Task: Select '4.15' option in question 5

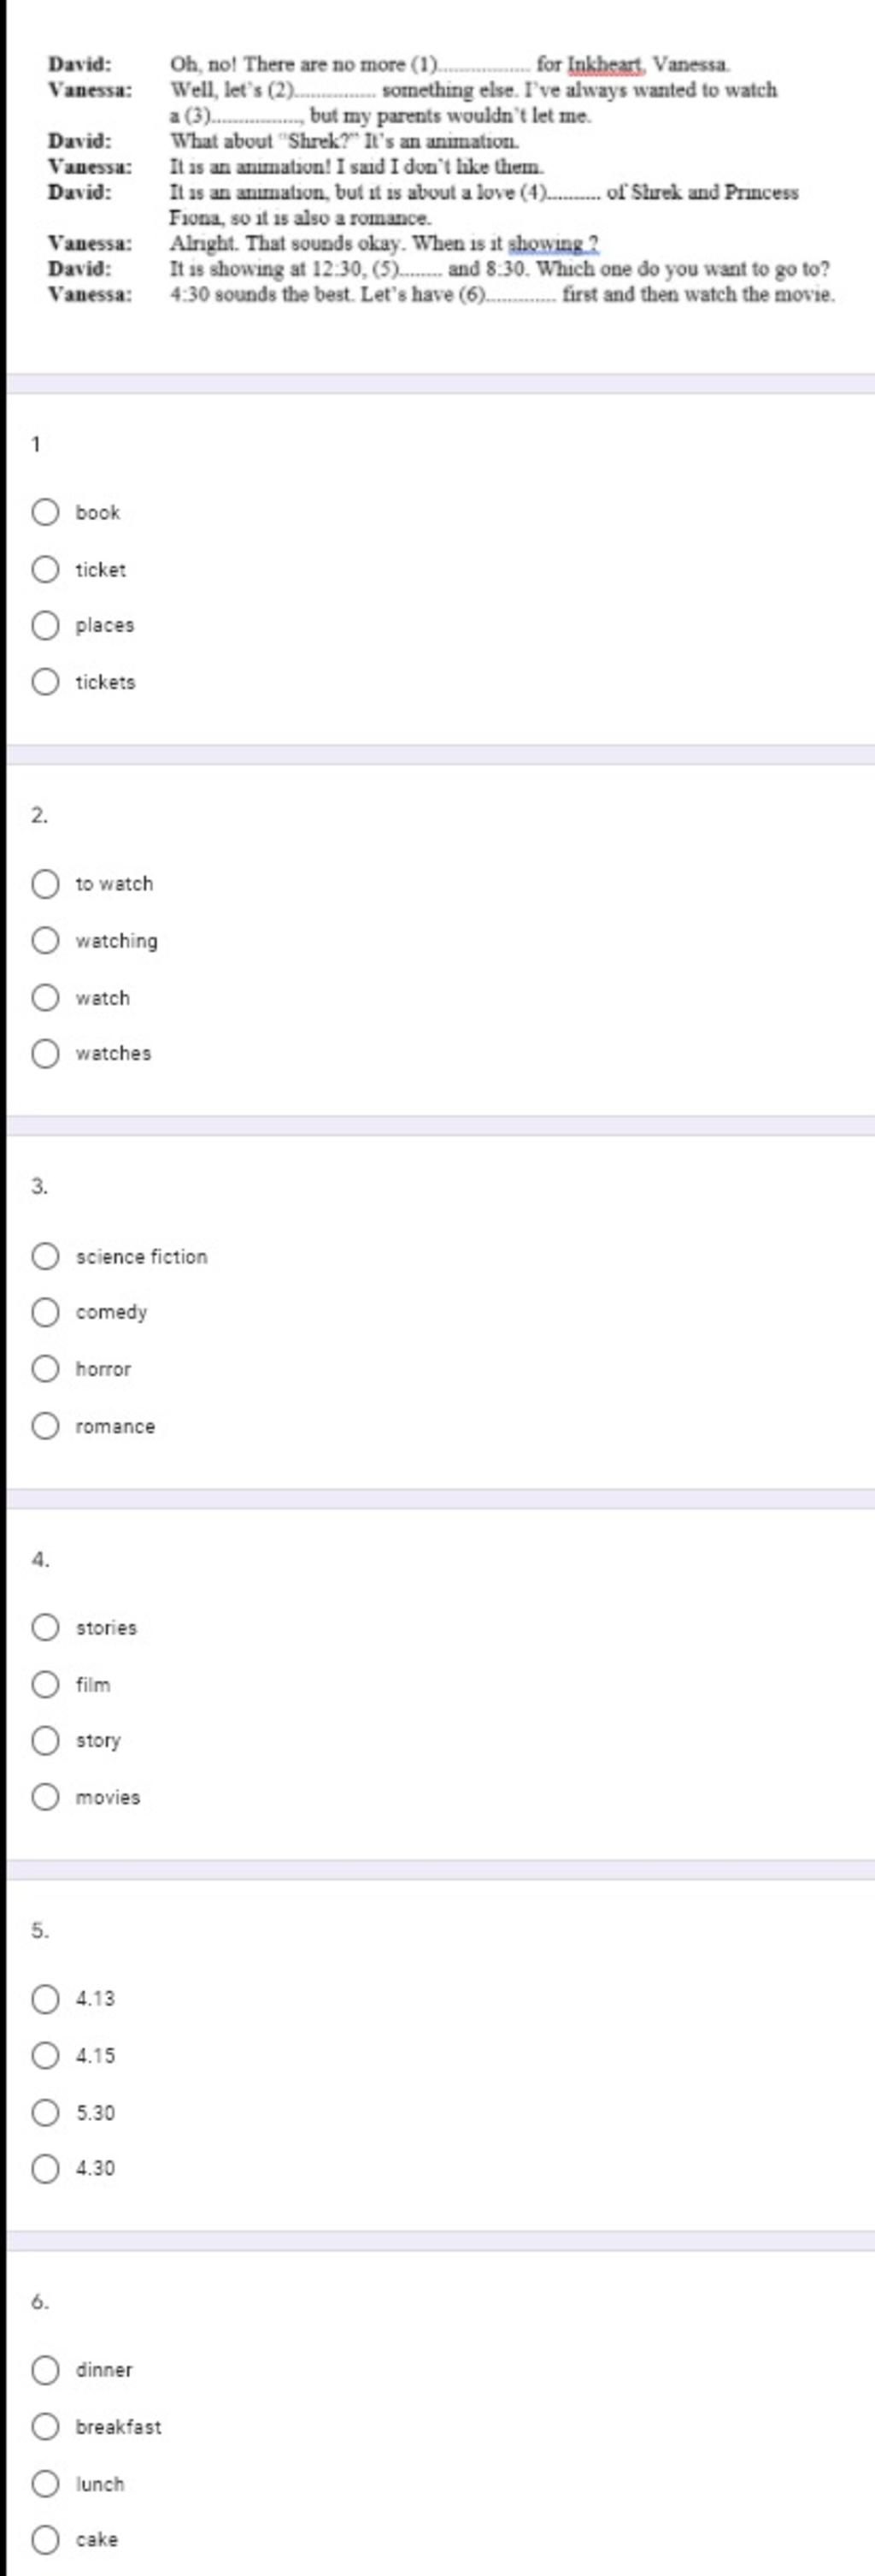Action: [x=45, y=2056]
